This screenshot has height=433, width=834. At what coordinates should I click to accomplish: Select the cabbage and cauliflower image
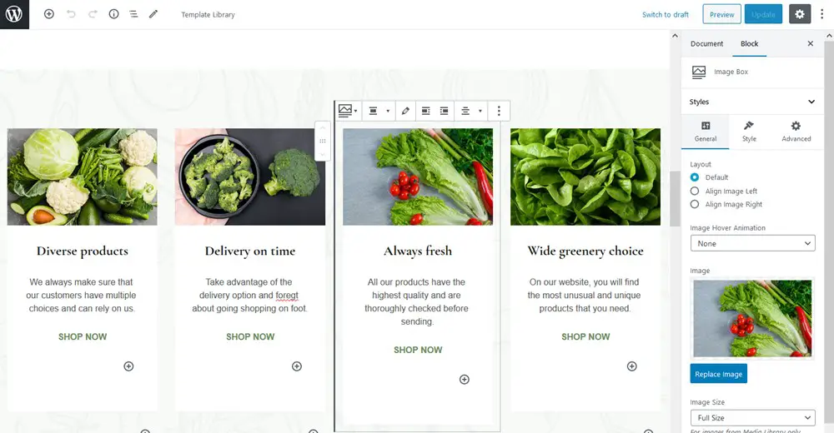[x=83, y=177]
